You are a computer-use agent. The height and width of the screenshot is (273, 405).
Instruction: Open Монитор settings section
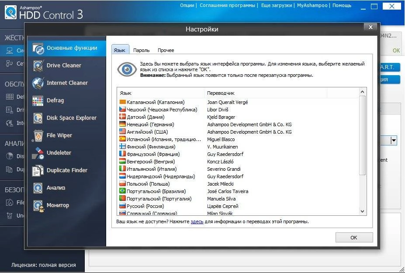[67, 205]
